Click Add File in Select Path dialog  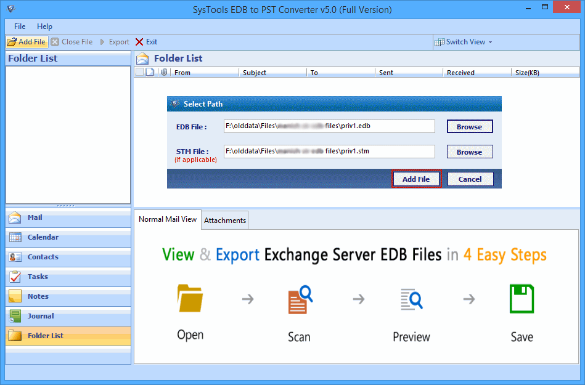point(416,179)
